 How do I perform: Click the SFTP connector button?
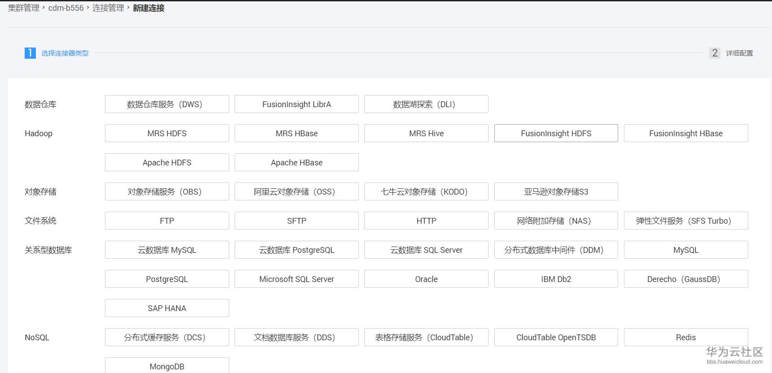(297, 221)
